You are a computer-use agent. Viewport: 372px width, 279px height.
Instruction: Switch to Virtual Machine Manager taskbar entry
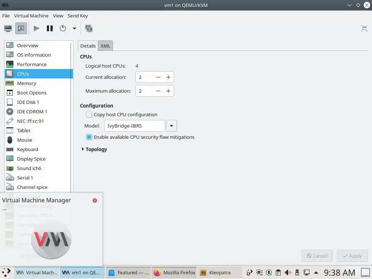37,272
